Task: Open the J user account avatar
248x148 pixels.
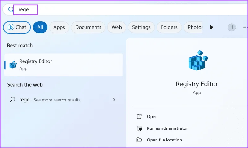Action: 232,27
